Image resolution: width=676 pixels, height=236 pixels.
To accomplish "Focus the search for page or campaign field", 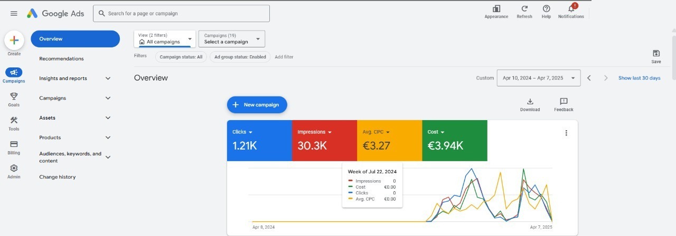I will (181, 14).
